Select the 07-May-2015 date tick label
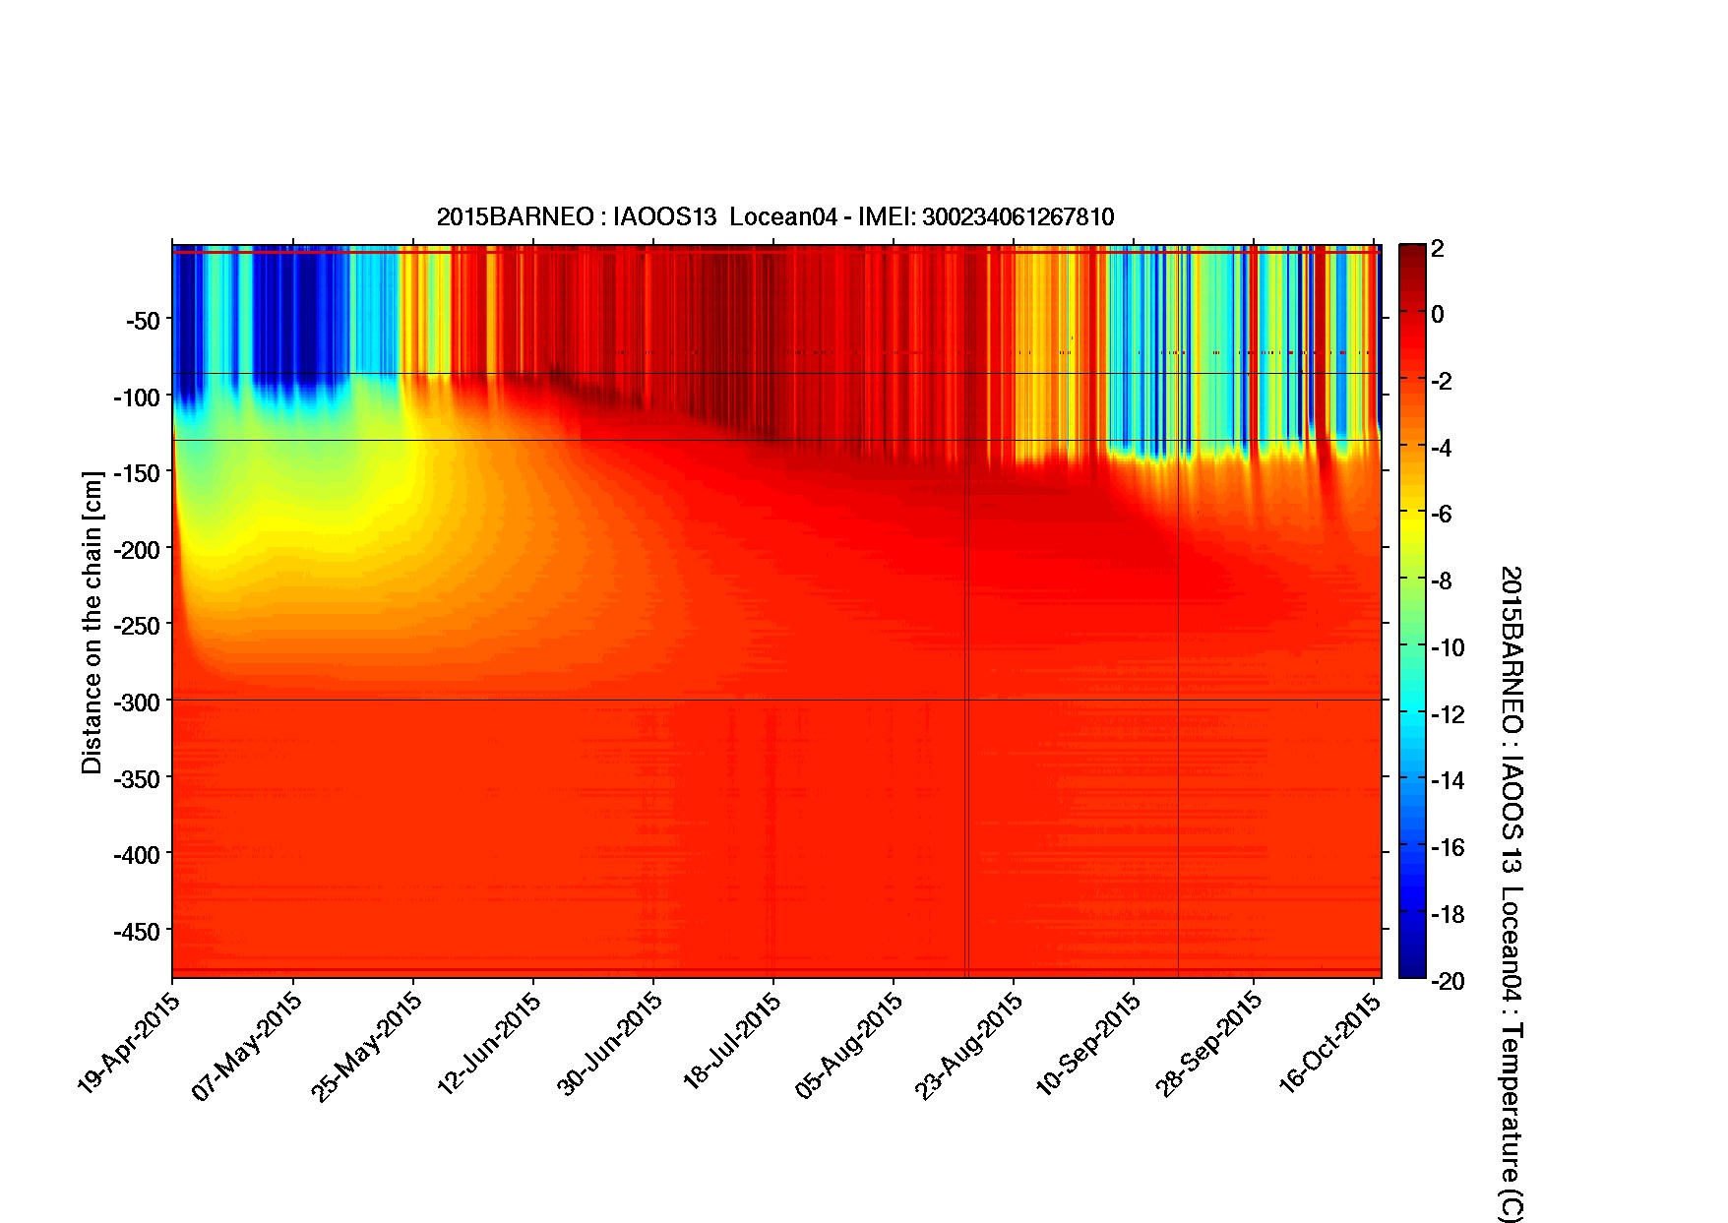1728x1223 pixels. pos(247,1046)
